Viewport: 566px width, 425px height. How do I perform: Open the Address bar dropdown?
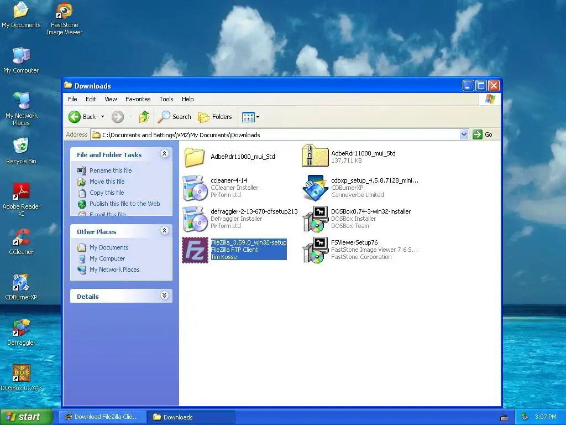tap(464, 135)
